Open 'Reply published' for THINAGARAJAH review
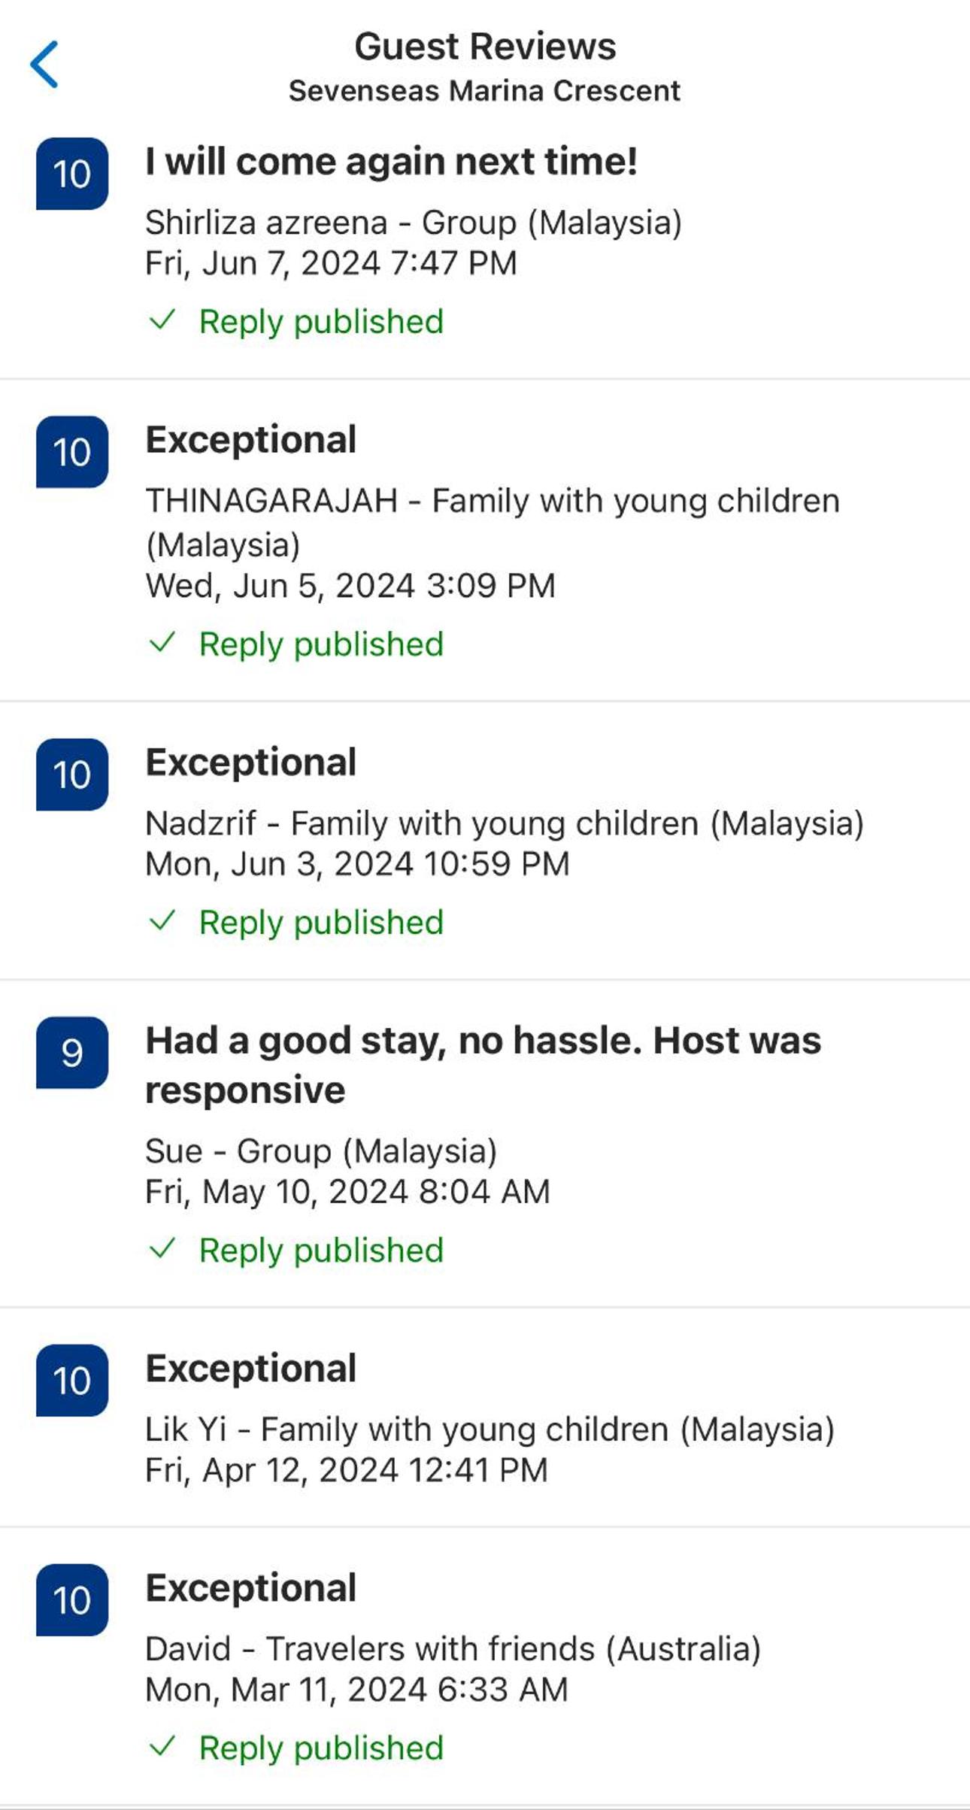This screenshot has height=1810, width=970. point(321,644)
